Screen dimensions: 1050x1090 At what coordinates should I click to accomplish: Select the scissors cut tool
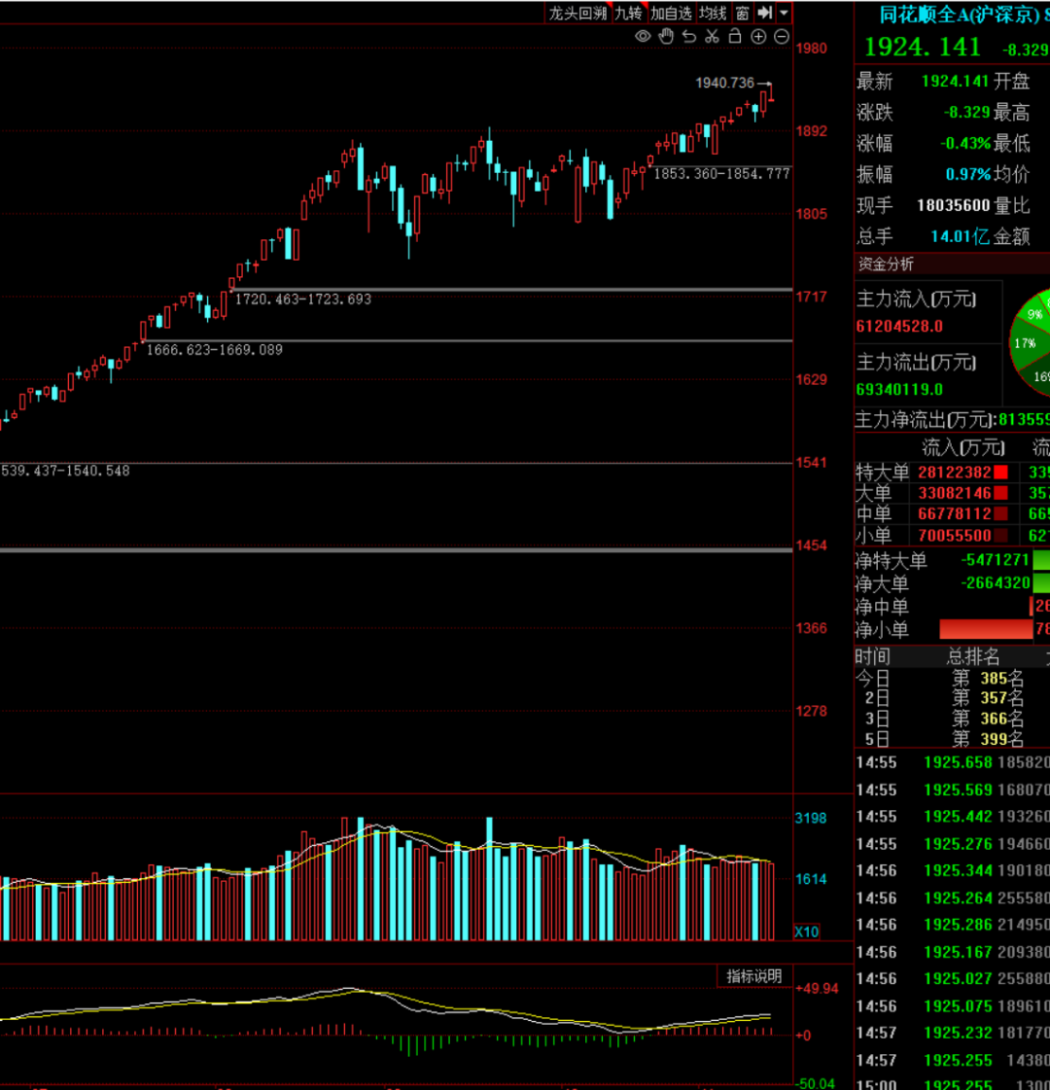click(712, 37)
